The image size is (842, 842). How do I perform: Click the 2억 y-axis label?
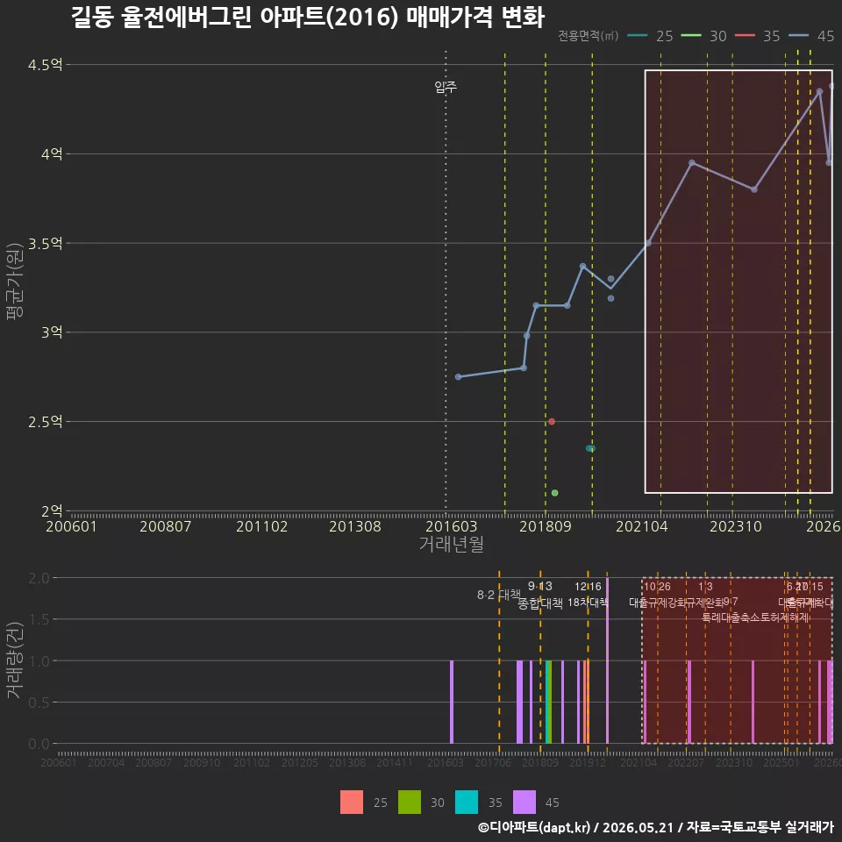(52, 511)
